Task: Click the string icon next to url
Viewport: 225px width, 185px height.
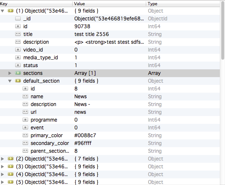Action: point(25,112)
